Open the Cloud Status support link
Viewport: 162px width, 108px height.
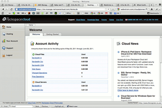tap(81, 20)
